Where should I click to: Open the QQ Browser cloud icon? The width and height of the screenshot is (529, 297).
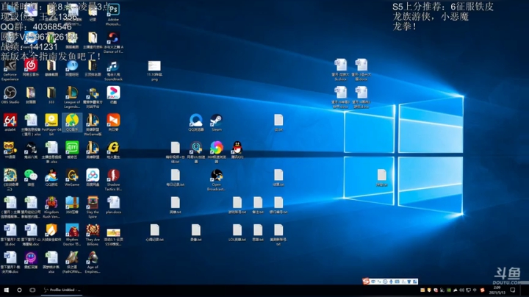(195, 124)
